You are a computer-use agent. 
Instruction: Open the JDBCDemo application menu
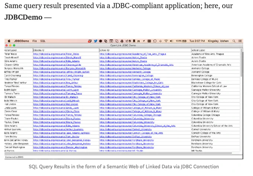22,41
